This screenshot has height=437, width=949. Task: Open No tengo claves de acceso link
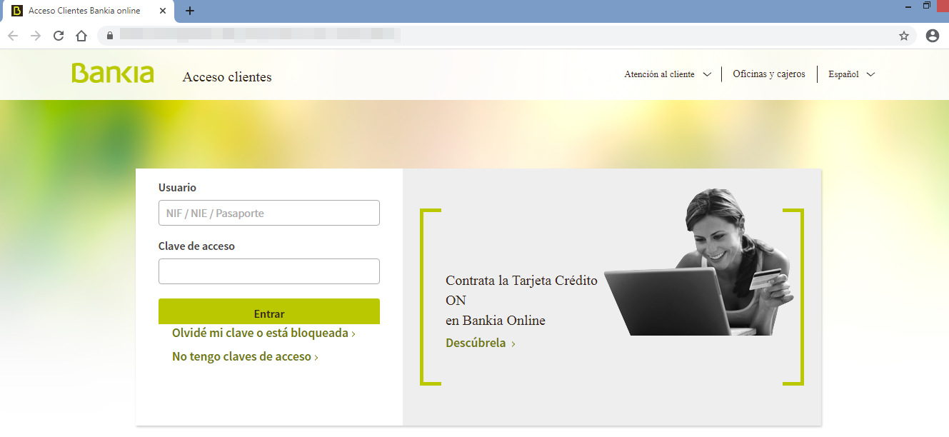click(245, 356)
